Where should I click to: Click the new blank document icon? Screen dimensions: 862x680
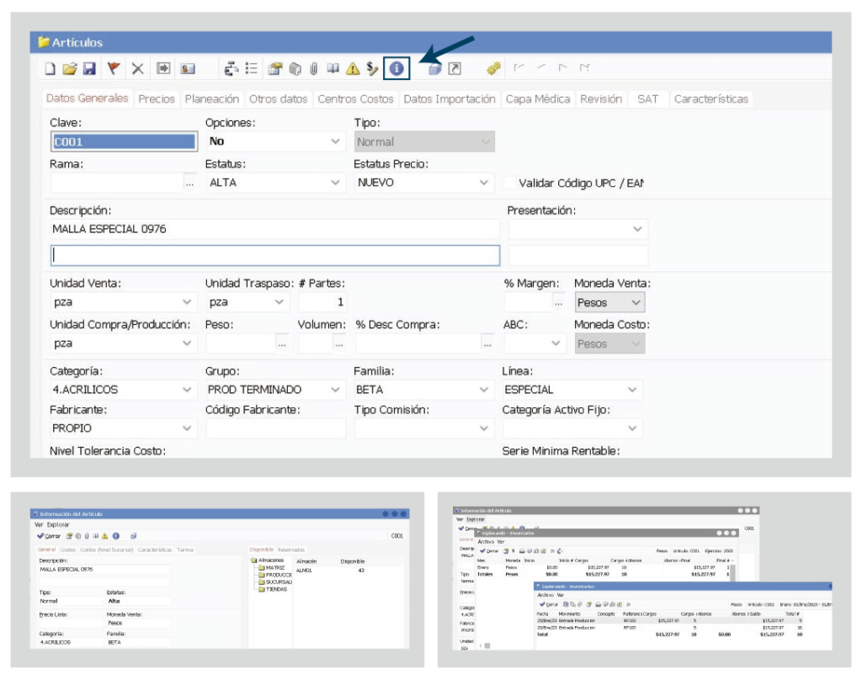[51, 68]
